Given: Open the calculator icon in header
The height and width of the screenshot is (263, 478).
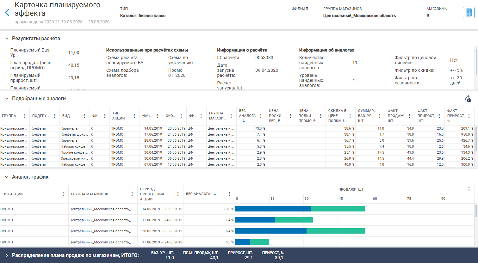Looking at the screenshot, I should [469, 13].
